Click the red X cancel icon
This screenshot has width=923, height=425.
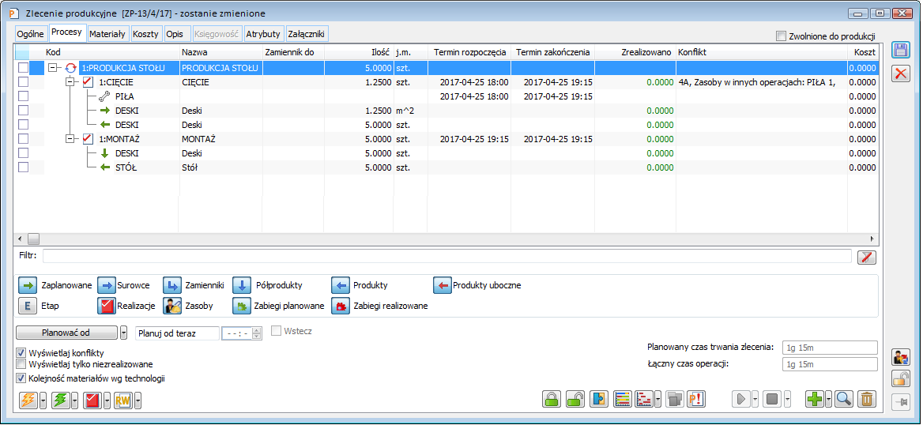pyautogui.click(x=900, y=73)
